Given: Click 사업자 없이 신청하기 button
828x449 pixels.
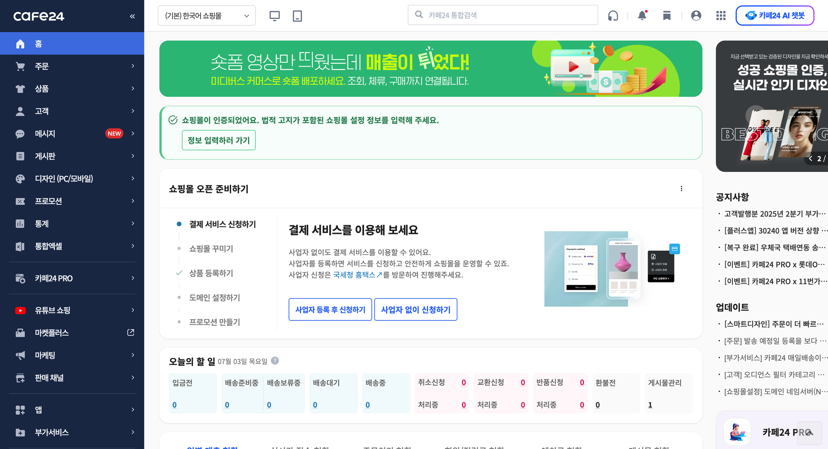Looking at the screenshot, I should (x=416, y=309).
